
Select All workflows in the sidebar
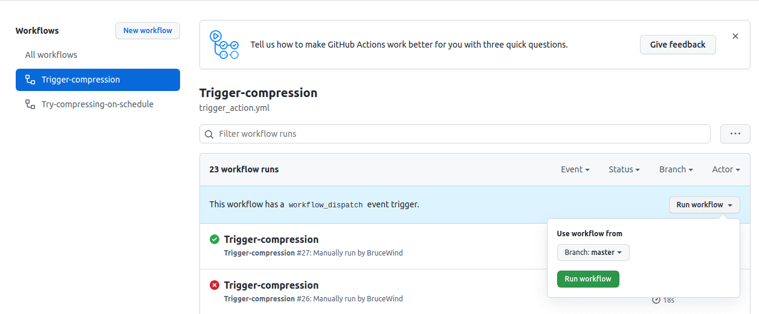coord(51,55)
